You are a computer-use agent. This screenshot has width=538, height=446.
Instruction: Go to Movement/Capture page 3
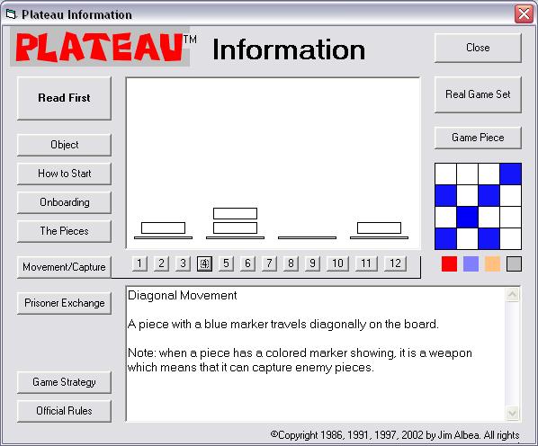click(183, 263)
